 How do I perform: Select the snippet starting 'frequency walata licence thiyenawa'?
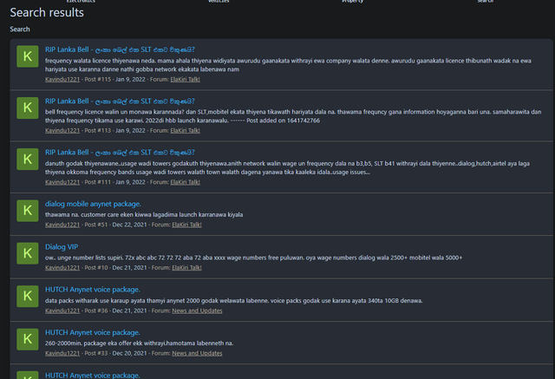(288, 65)
